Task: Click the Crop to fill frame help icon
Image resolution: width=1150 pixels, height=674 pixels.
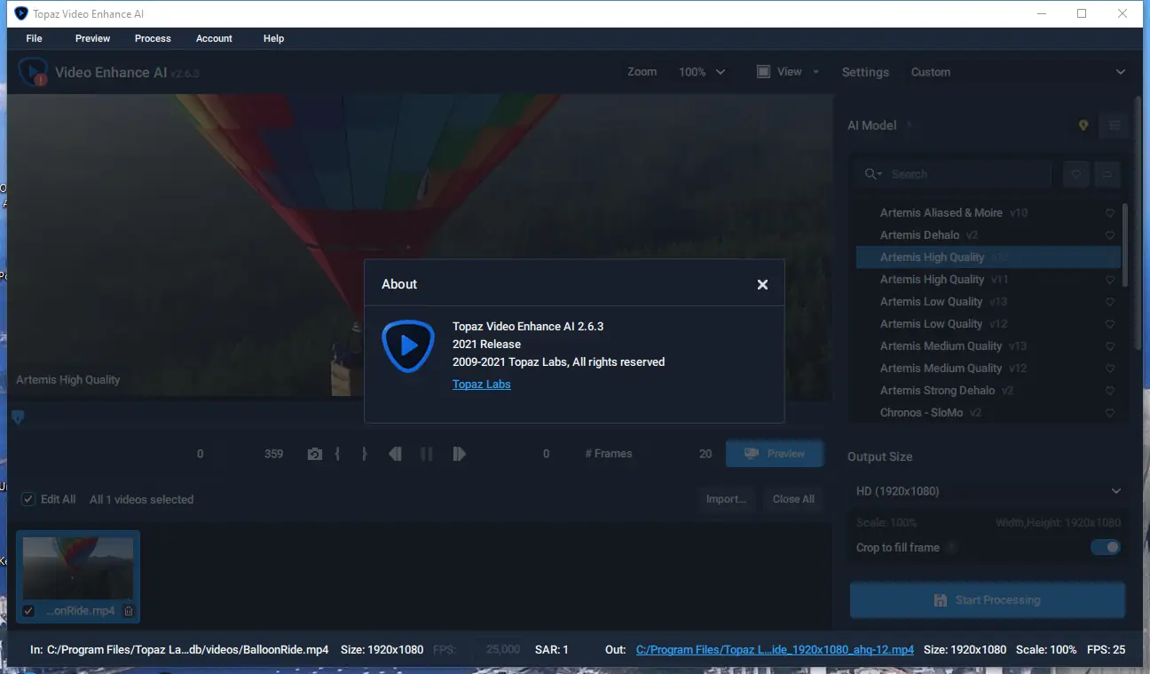Action: pyautogui.click(x=951, y=548)
